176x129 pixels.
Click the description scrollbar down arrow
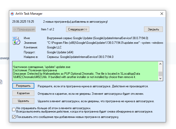tap(160, 78)
